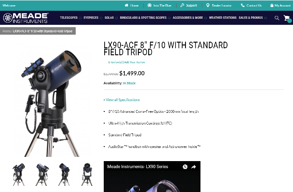293x192 pixels.
Task: Click the Home house icon
Action: [127, 5]
